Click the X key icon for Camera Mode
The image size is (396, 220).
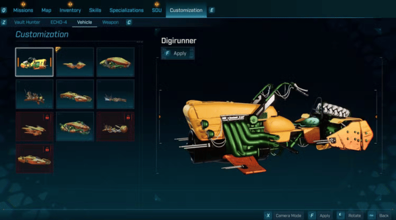click(268, 216)
